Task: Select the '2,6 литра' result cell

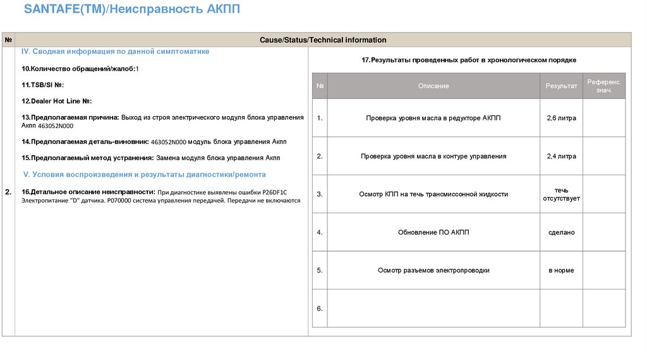Action: tap(561, 118)
